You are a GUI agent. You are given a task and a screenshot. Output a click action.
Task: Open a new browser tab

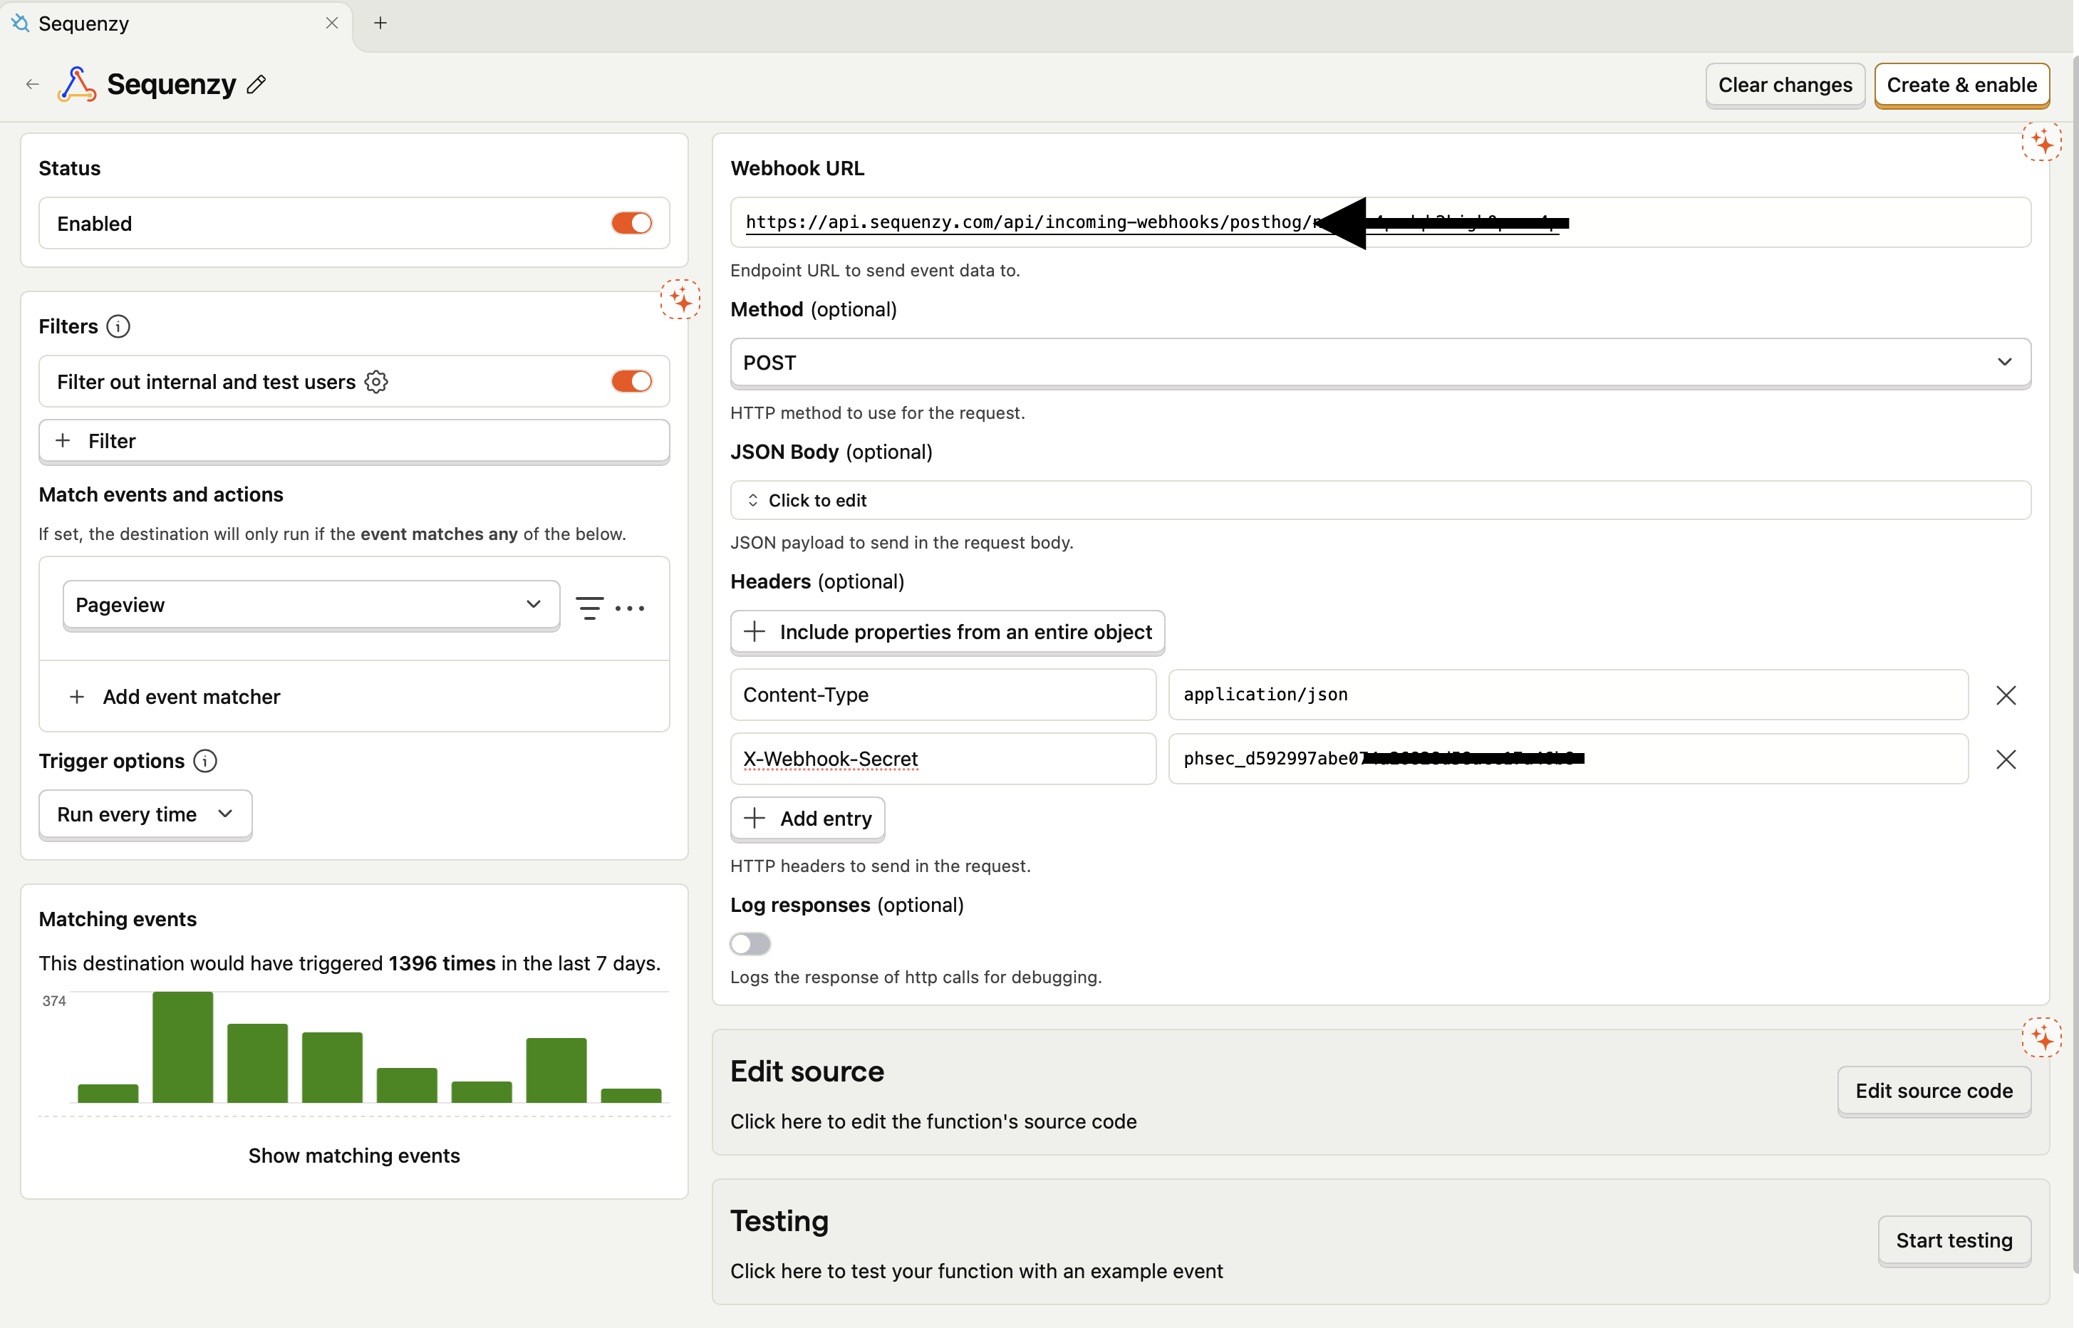pyautogui.click(x=380, y=24)
